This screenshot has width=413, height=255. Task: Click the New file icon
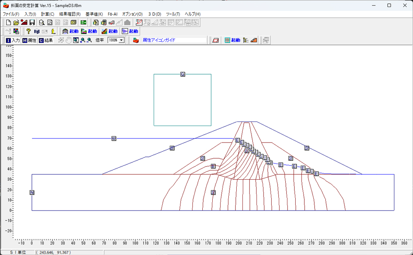[8, 22]
